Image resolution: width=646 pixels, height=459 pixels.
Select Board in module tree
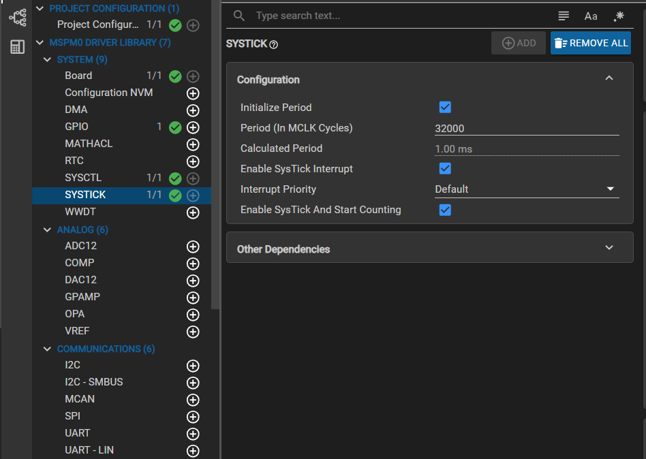78,76
